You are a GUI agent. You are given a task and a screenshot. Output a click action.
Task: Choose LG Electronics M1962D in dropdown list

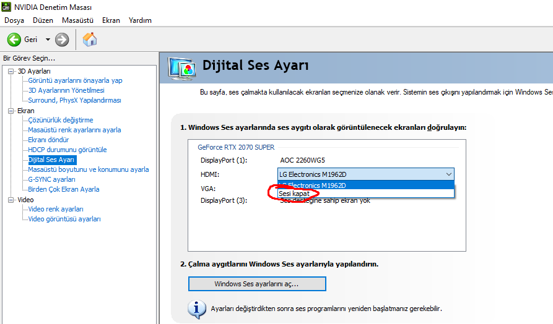(x=366, y=185)
